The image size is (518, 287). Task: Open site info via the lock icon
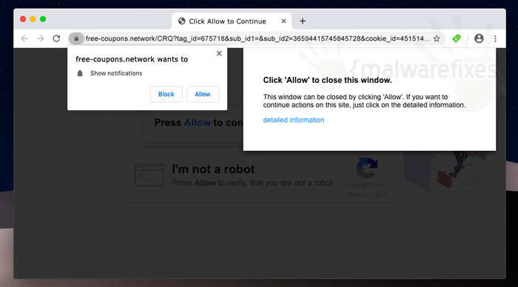coord(76,38)
